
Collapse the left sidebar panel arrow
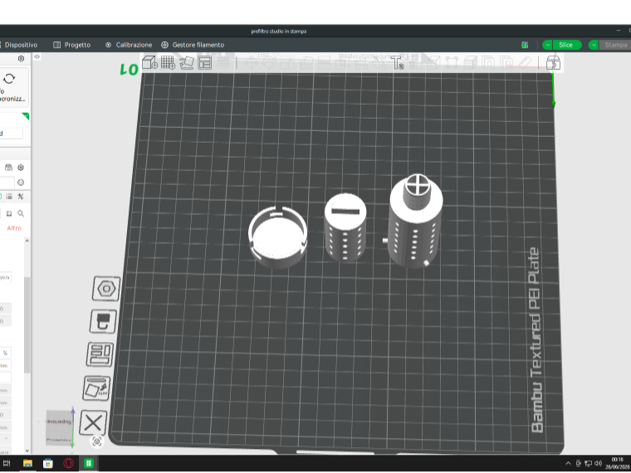click(x=37, y=56)
